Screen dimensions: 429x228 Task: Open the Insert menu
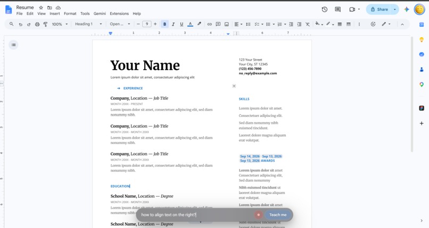click(54, 14)
